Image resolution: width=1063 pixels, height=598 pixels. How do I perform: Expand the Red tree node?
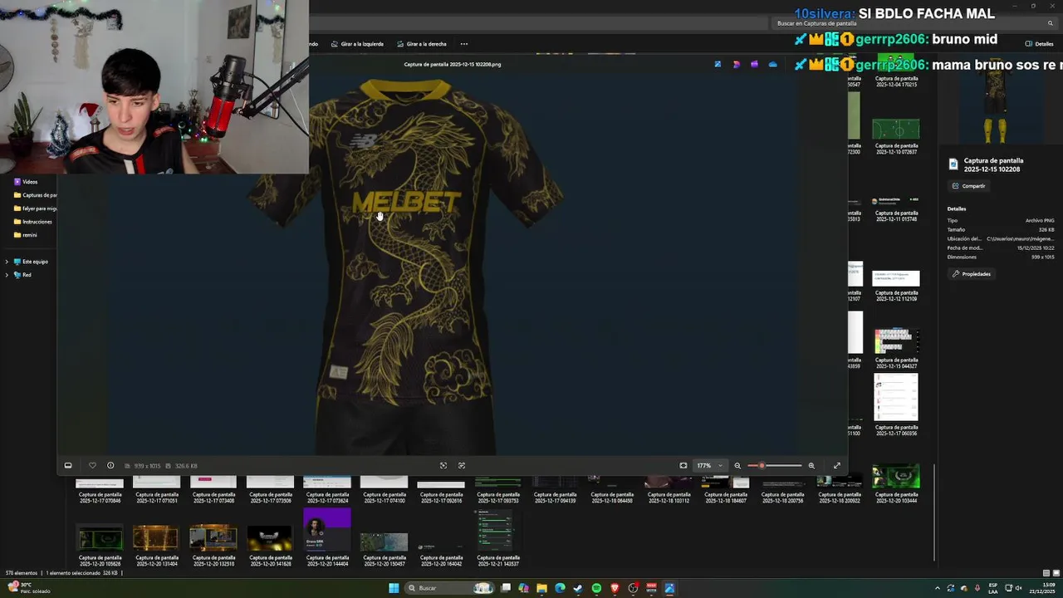point(7,275)
